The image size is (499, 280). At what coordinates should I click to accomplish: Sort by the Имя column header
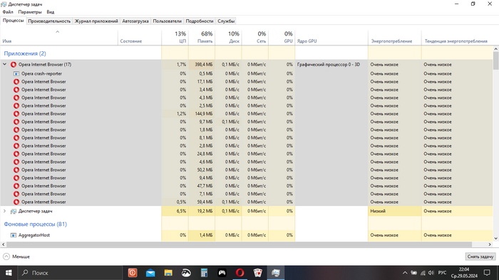click(x=59, y=38)
